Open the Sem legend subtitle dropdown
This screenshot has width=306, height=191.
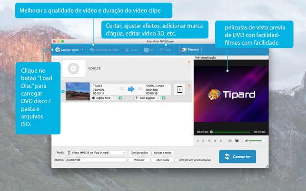tap(147, 98)
